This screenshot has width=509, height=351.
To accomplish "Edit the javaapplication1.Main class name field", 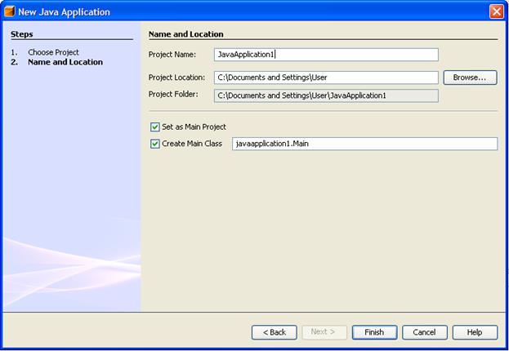I will click(364, 144).
